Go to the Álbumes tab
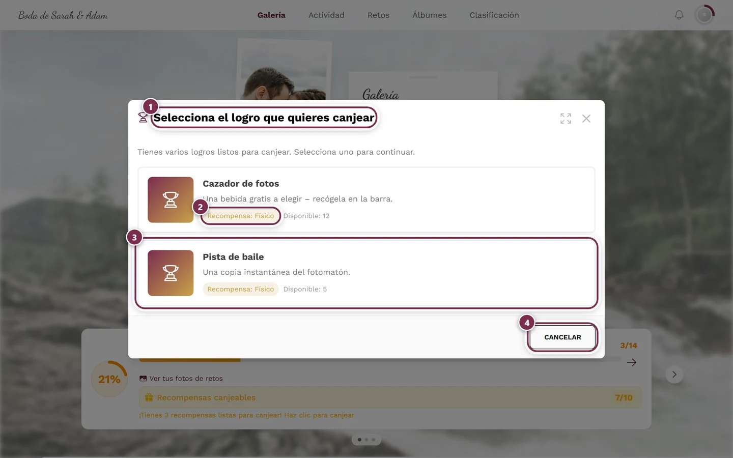The width and height of the screenshot is (733, 458). pos(430,15)
